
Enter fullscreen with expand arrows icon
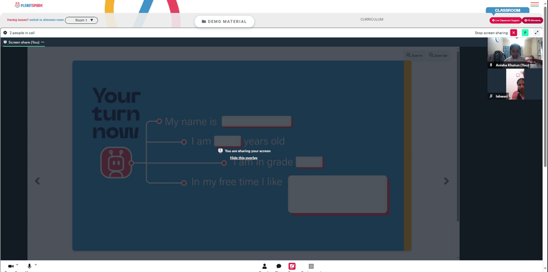click(536, 32)
